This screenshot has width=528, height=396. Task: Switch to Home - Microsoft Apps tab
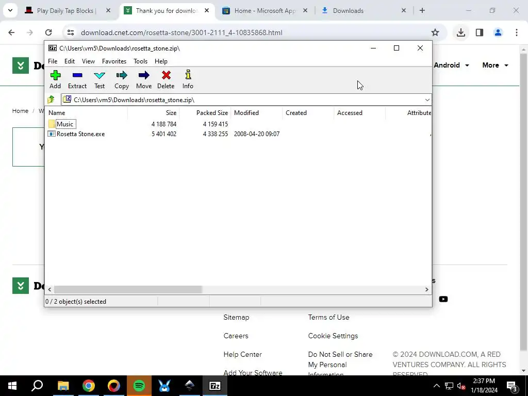(265, 10)
